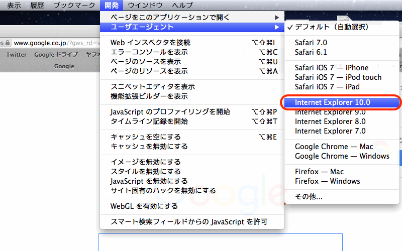Enable WebGL を有効にする
Image resolution: width=402 pixels, height=251 pixels.
coord(144,206)
